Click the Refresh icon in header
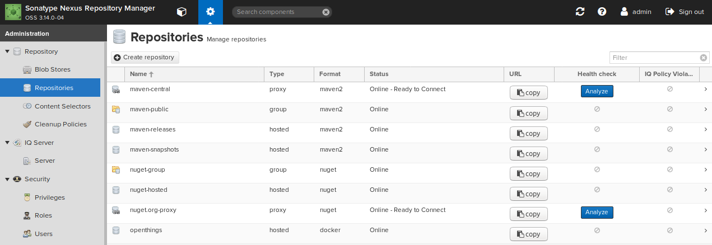This screenshot has width=712, height=245. (580, 12)
